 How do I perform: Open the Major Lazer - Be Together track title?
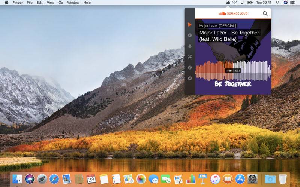point(229,36)
